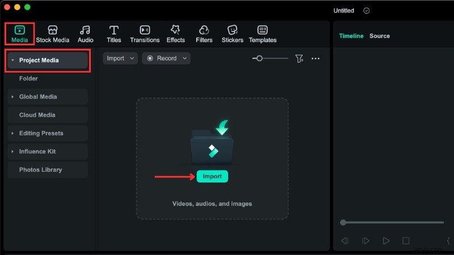This screenshot has height=255, width=454.
Task: Expand the Influence Kit section
Action: [x=12, y=151]
